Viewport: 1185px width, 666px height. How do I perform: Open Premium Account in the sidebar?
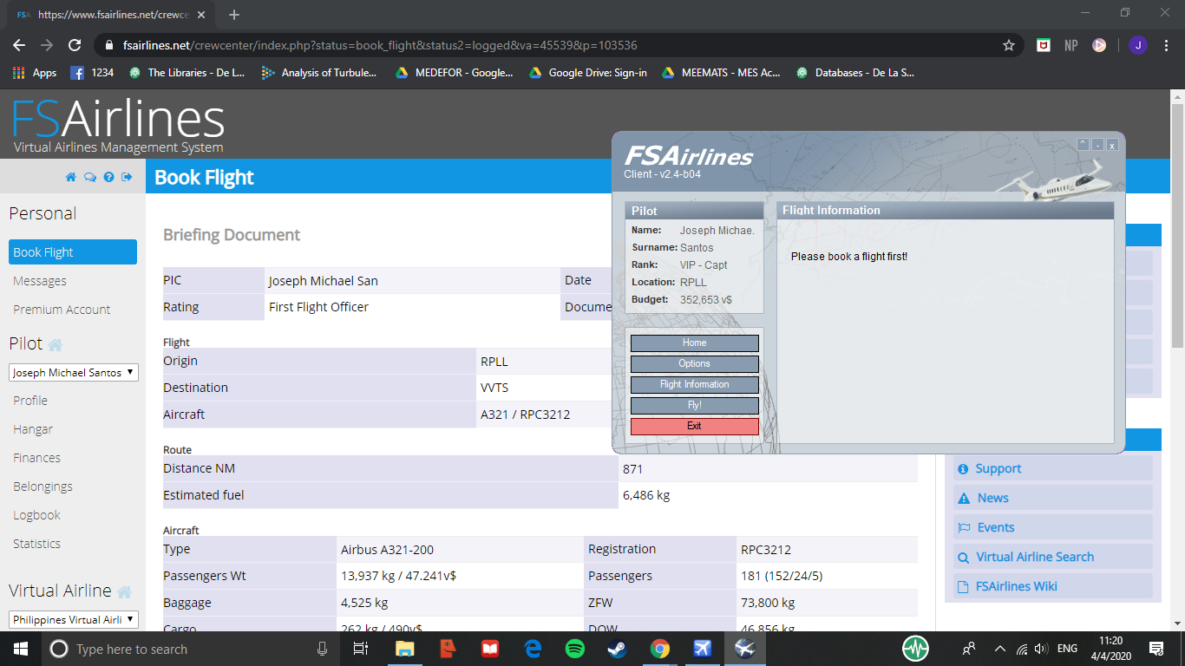click(62, 310)
